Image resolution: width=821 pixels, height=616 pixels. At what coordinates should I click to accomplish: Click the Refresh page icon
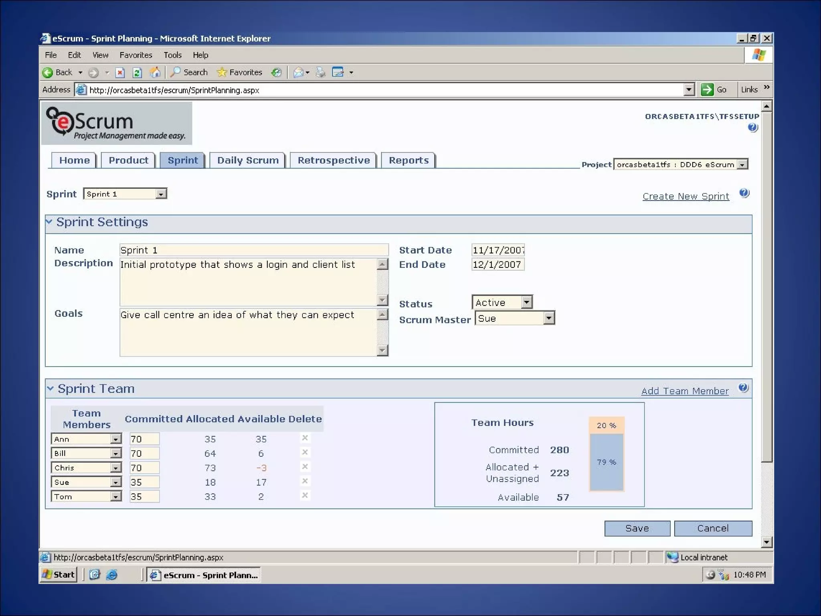tap(137, 72)
